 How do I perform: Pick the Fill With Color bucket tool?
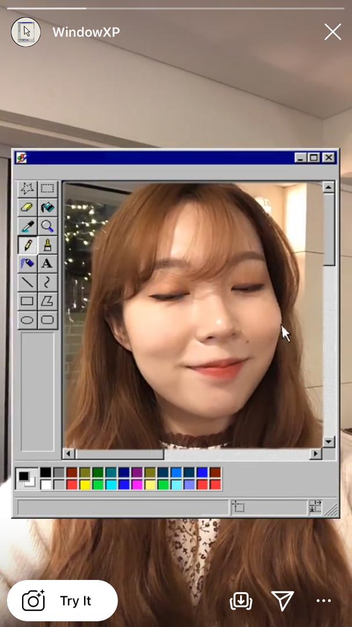[48, 207]
